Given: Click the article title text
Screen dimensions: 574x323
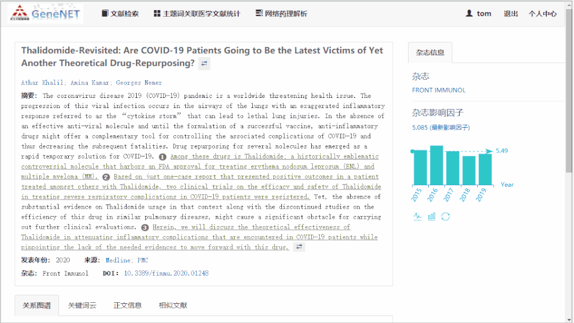Looking at the screenshot, I should click(202, 57).
